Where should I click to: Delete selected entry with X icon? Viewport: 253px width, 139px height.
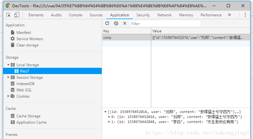(x=125, y=23)
